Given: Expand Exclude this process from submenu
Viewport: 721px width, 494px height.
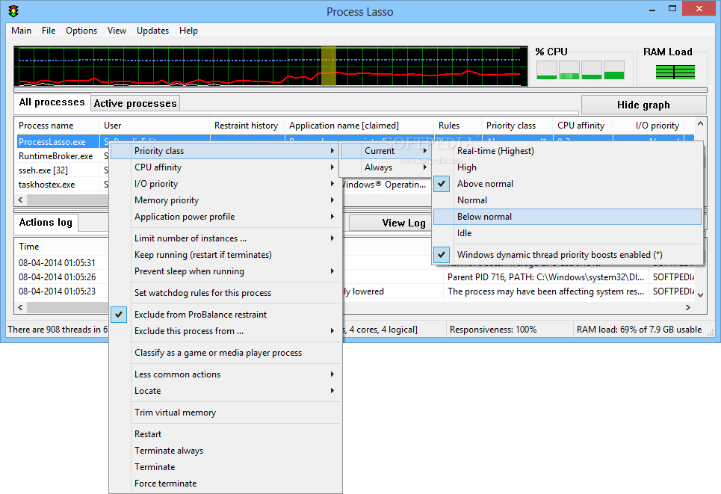Looking at the screenshot, I should tap(226, 331).
